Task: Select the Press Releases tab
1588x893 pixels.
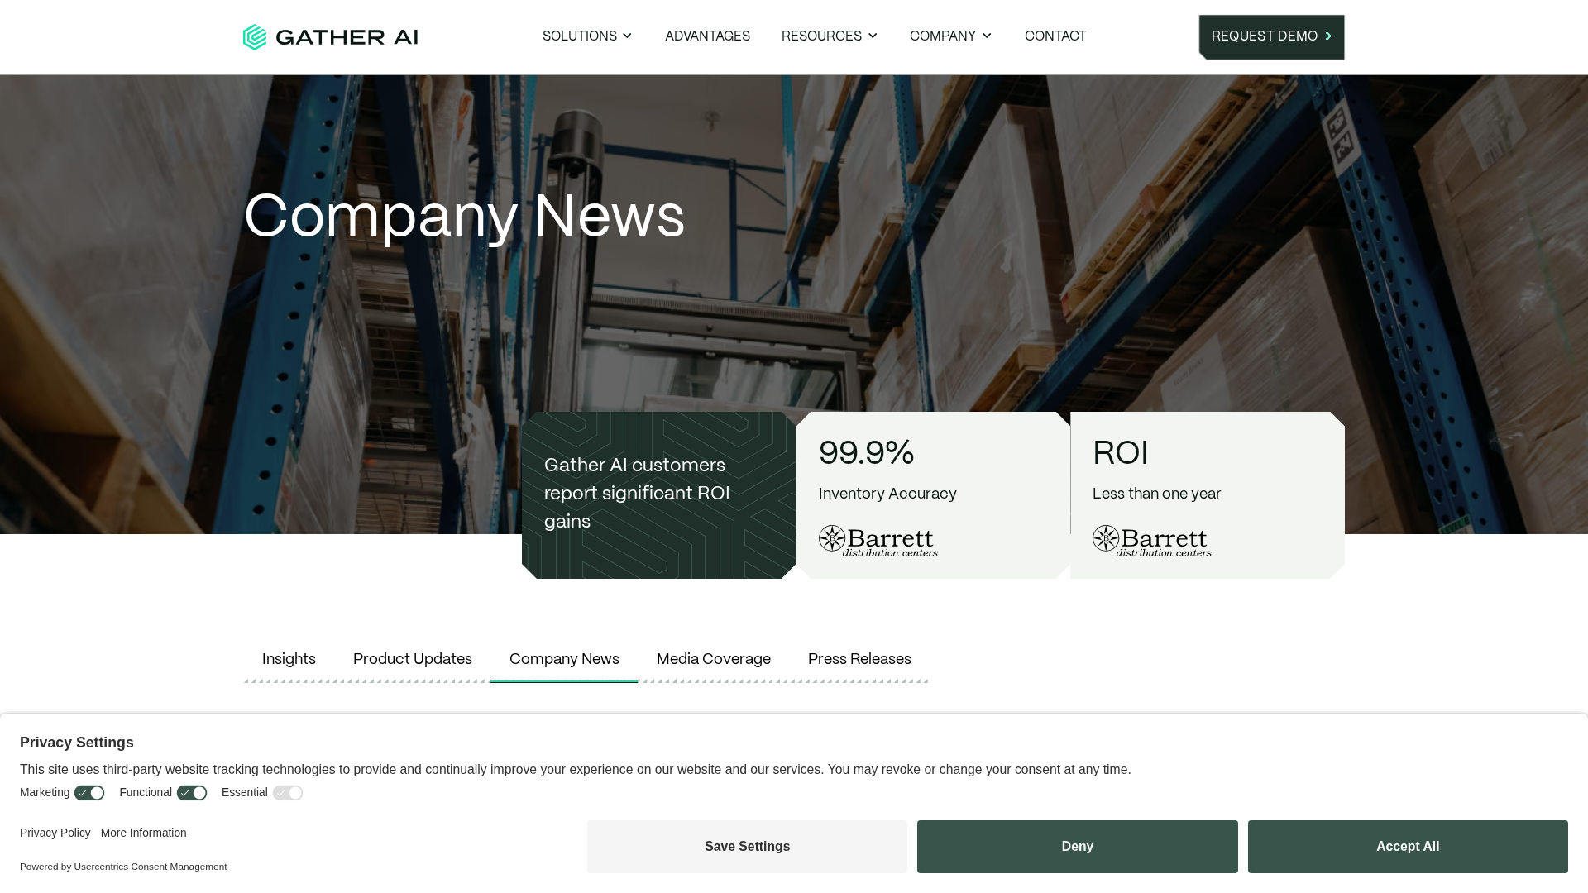Action: point(859,660)
